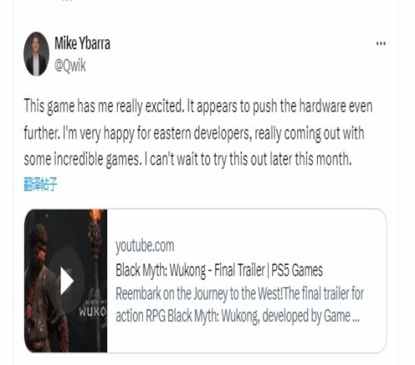Click the torch flame in the trailer thumbnail
This screenshot has width=415, height=365.
point(96,215)
